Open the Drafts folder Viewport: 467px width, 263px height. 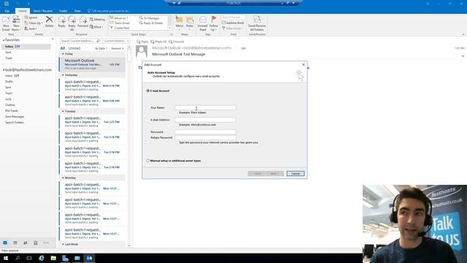click(x=9, y=81)
